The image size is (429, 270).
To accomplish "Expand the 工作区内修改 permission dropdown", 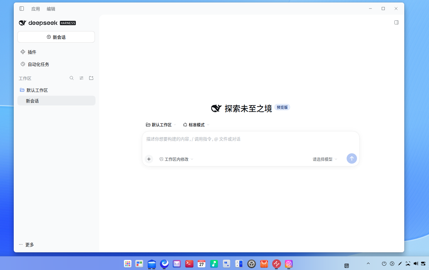I will pyautogui.click(x=176, y=159).
